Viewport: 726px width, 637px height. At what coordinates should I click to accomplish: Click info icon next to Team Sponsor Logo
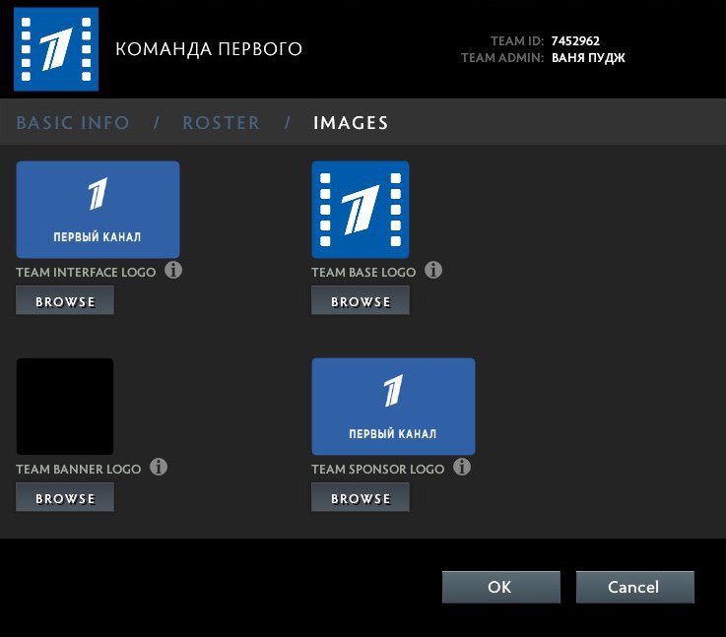coord(462,467)
